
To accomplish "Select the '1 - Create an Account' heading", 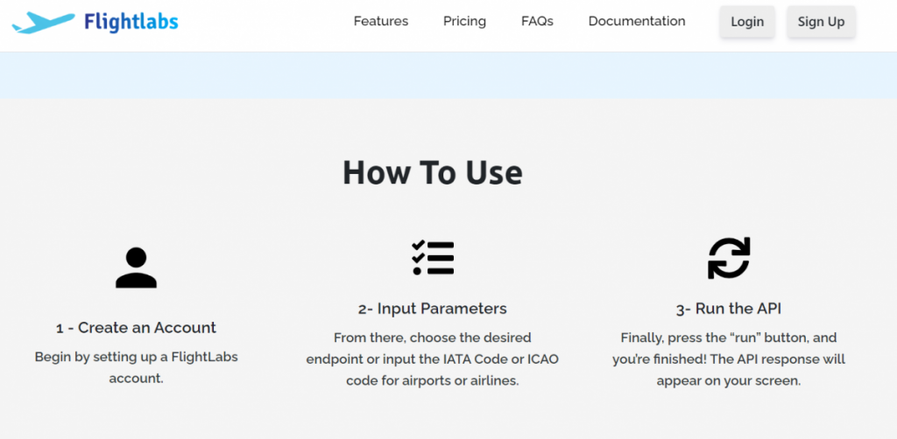I will [x=136, y=328].
